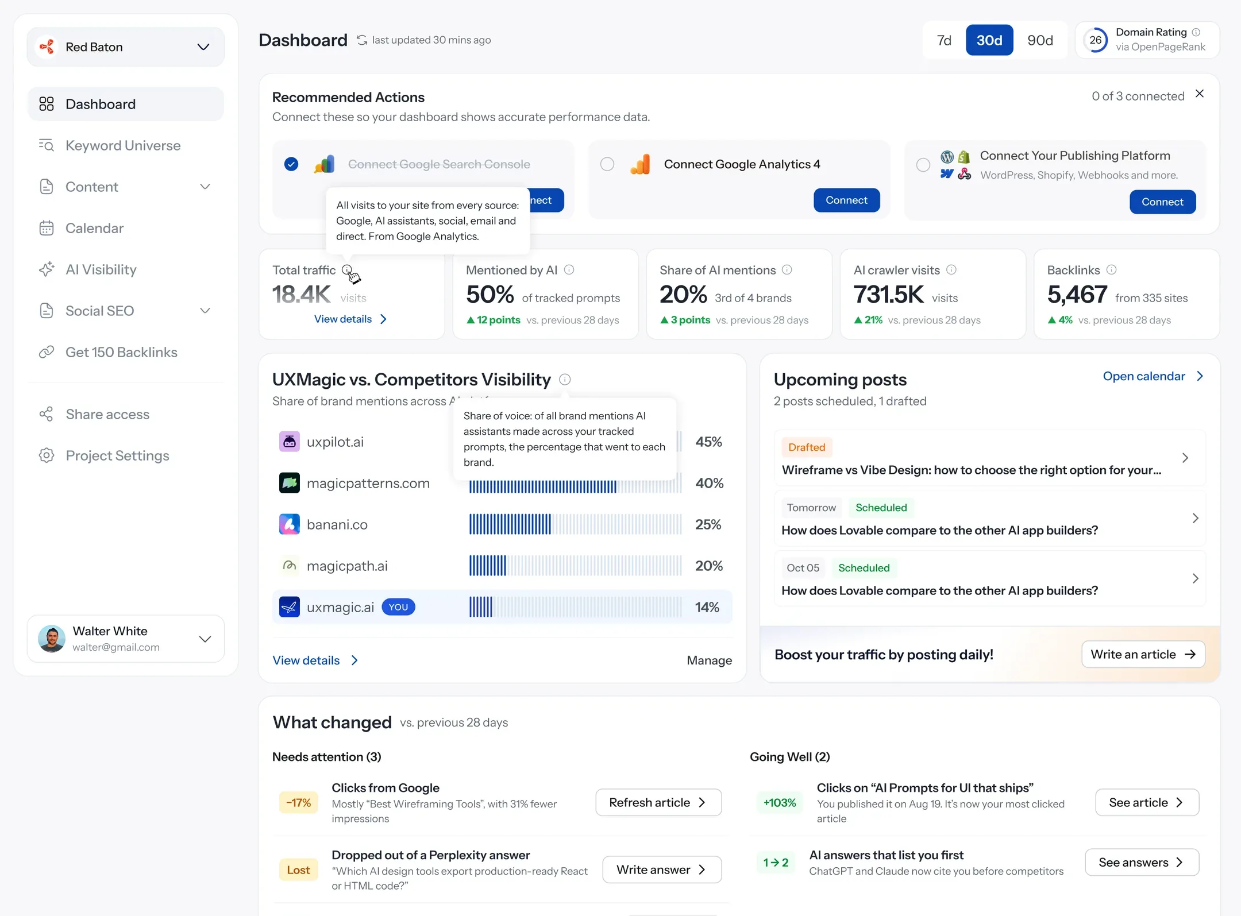1241x916 pixels.
Task: Click info icon next to Mentioned by AI
Action: 569,269
